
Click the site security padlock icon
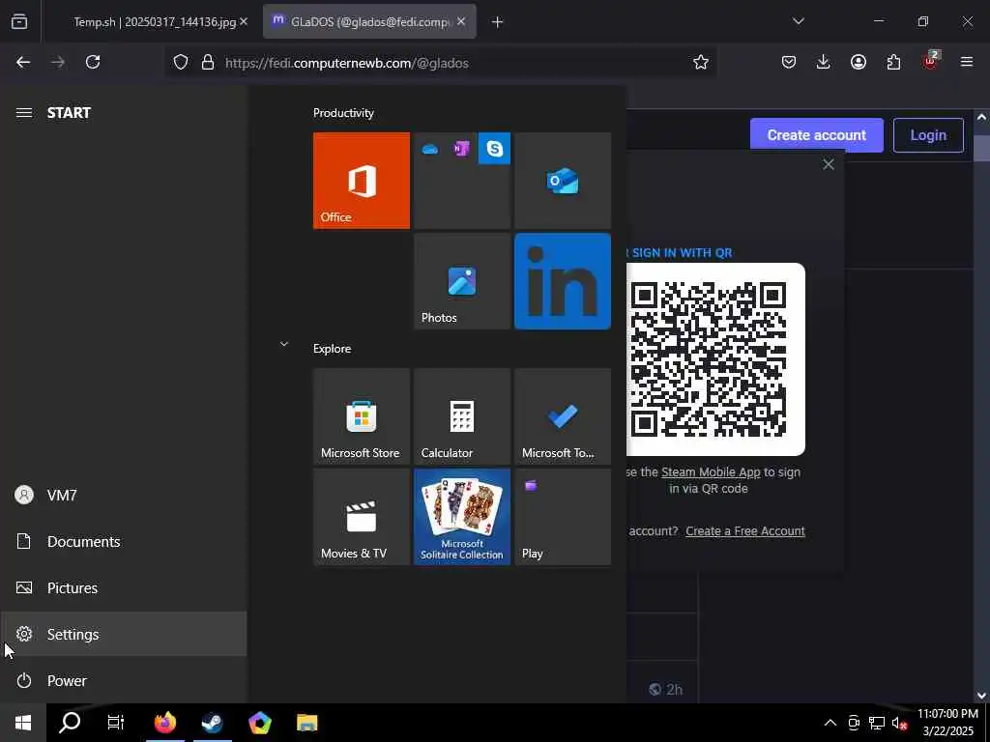click(x=207, y=63)
